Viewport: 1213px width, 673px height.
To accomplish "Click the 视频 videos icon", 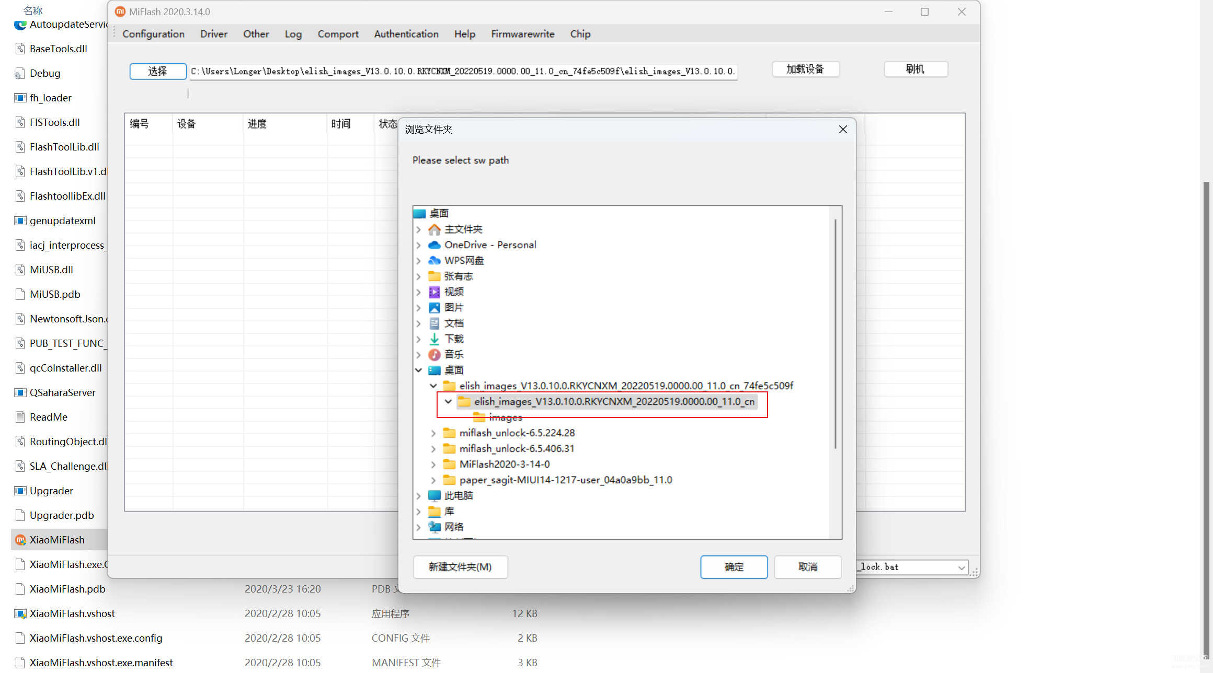I will coord(434,292).
